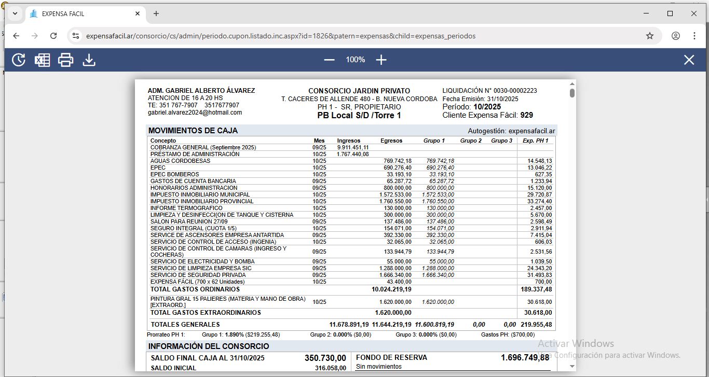The width and height of the screenshot is (709, 377).
Task: Expand the tab search dropdown arrow
Action: click(x=15, y=13)
